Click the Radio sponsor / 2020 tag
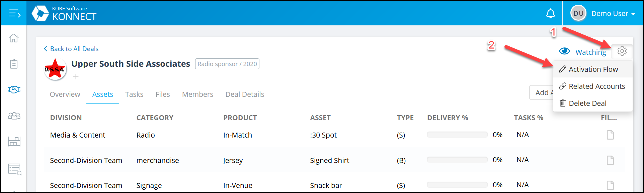Viewport: 644px width, 193px height. [x=227, y=64]
